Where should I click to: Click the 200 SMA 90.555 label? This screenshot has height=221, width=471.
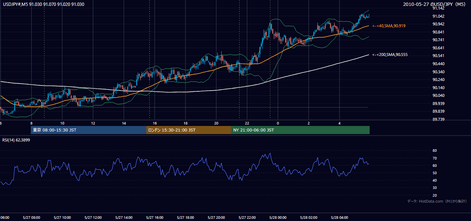[x=390, y=55]
